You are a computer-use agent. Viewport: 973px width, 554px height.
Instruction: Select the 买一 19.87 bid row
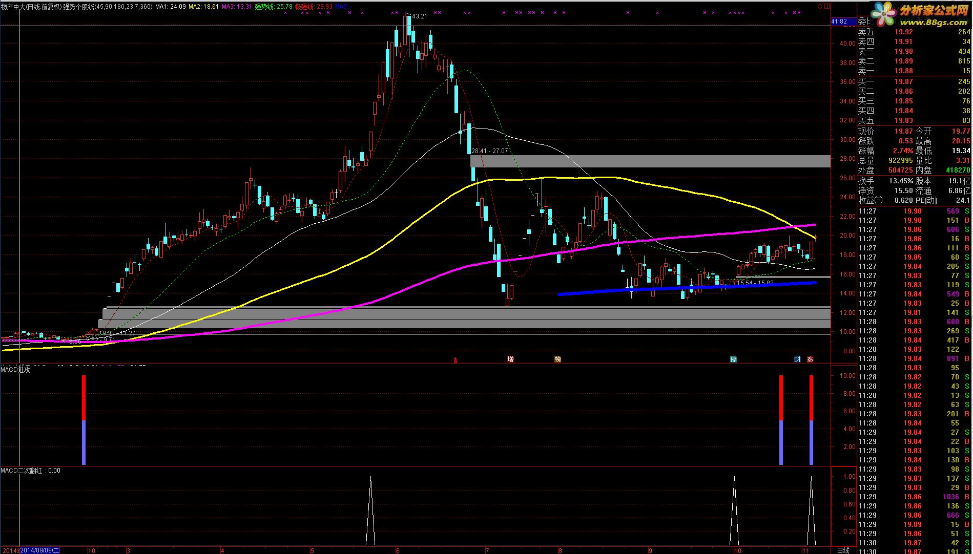(x=915, y=81)
